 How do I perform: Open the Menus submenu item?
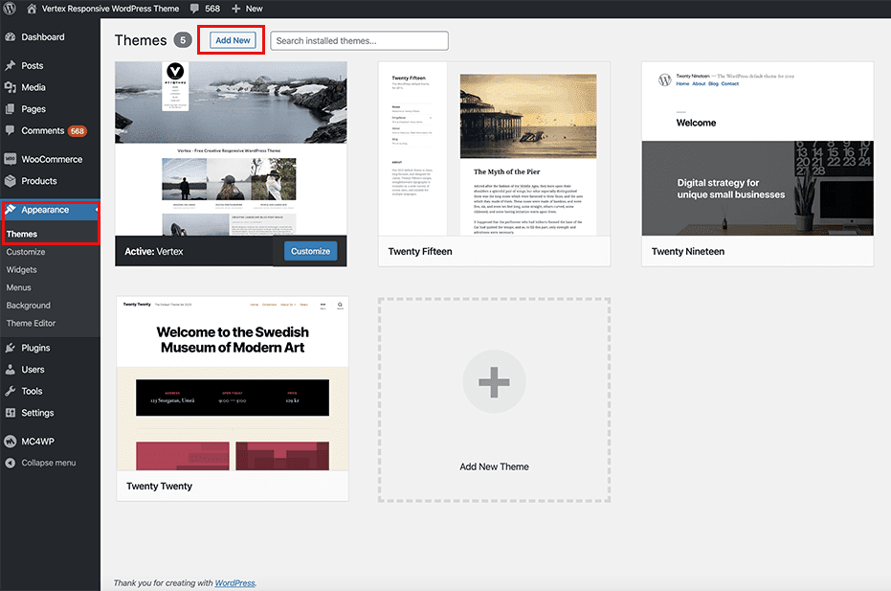click(x=19, y=287)
